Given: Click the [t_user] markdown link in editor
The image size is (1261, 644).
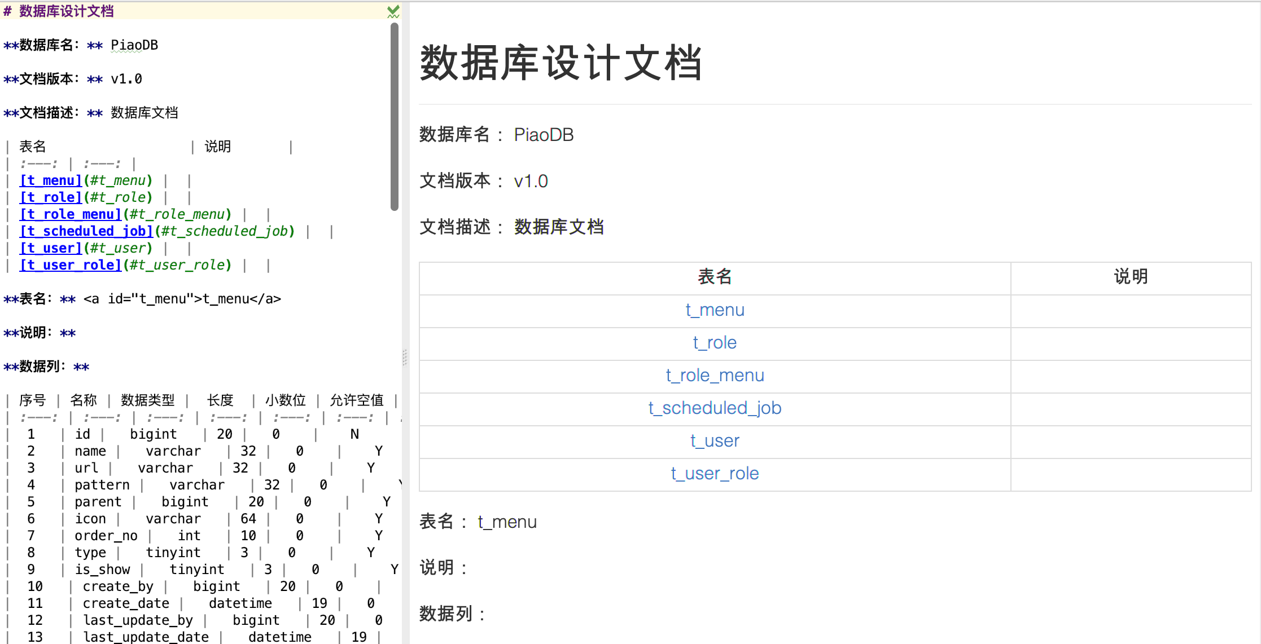Looking at the screenshot, I should [x=51, y=248].
